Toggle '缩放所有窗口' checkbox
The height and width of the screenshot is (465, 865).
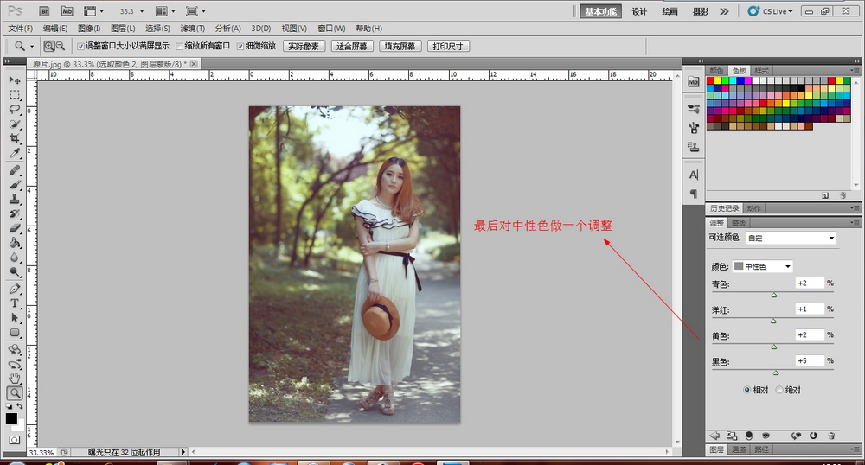(x=180, y=47)
